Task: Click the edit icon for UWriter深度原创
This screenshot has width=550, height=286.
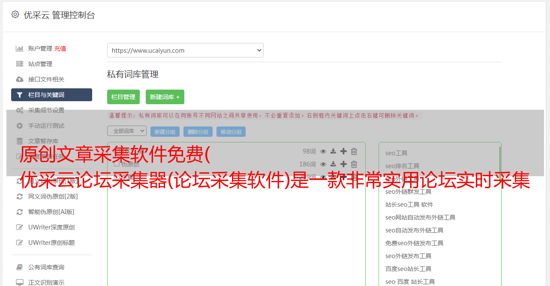Action: [19, 227]
